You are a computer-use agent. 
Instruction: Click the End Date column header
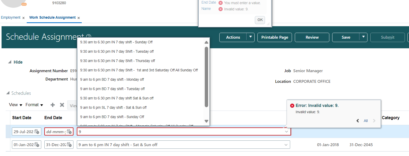pos(53,118)
